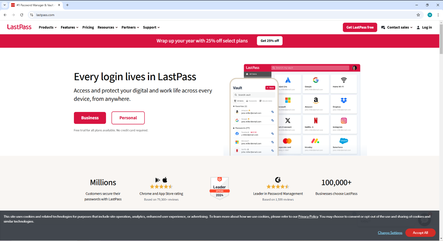443x241 pixels.
Task: Click the site info icon in address bar
Action: tap(31, 15)
